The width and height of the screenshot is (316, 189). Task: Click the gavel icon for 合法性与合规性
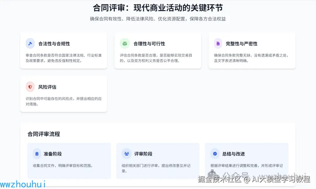point(30,44)
